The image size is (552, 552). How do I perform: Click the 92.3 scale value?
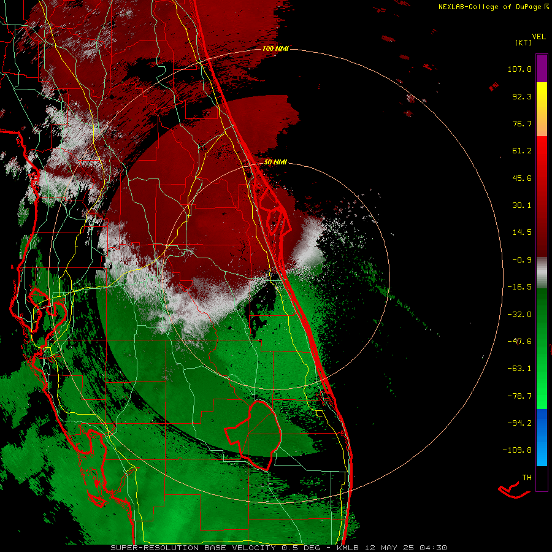pos(522,96)
